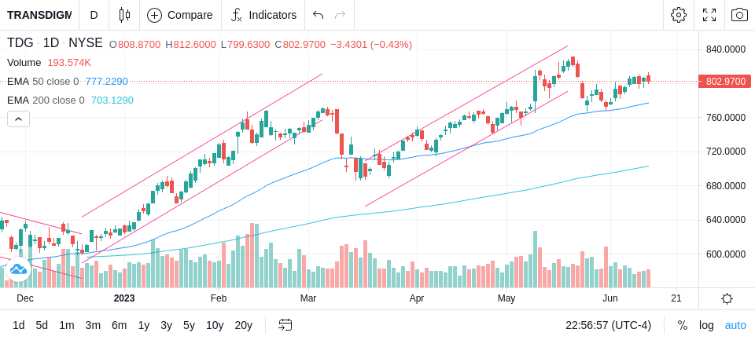Toggle log scale mode

tap(706, 325)
